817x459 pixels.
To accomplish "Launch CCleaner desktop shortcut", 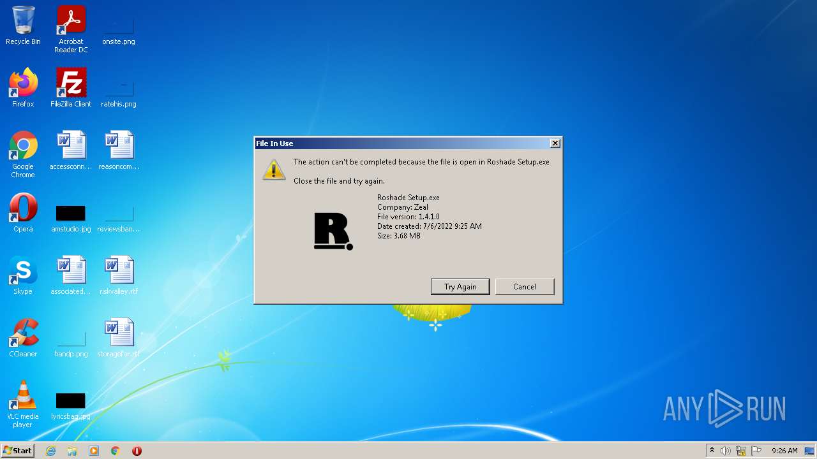I will tap(23, 338).
